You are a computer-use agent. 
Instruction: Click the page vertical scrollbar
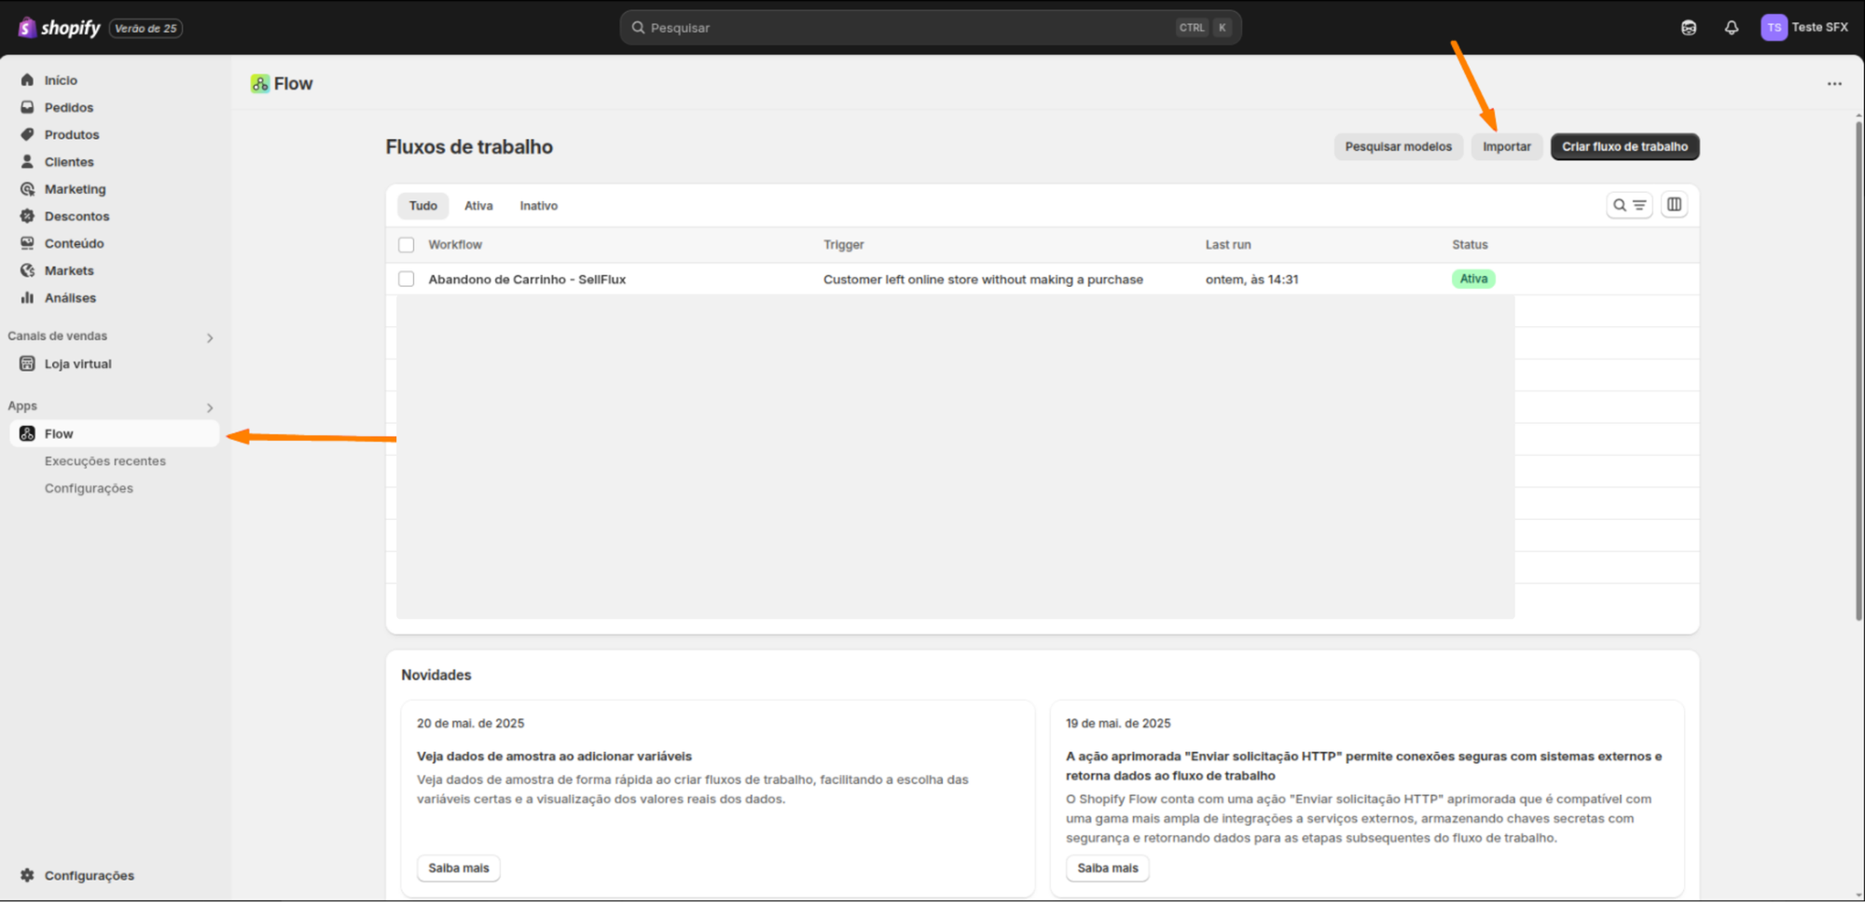[x=1858, y=373]
